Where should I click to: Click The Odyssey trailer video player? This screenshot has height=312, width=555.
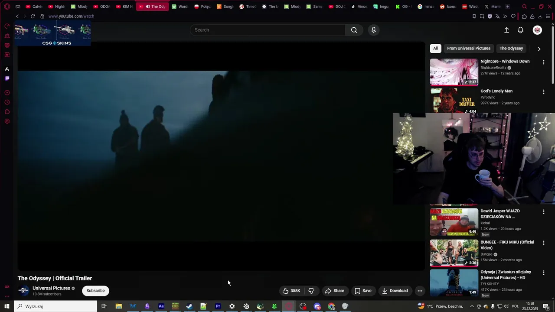click(221, 156)
